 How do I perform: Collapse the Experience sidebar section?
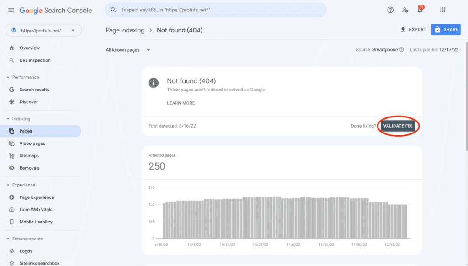8,185
